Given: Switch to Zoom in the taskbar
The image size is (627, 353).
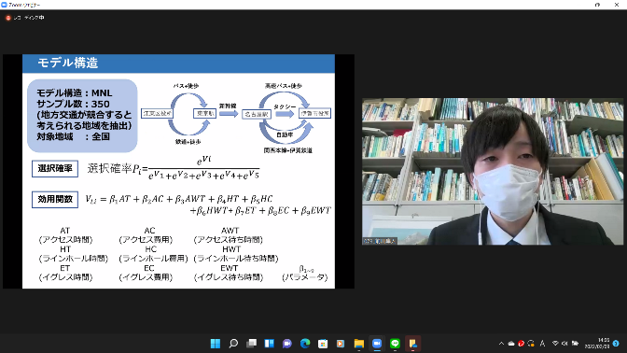Looking at the screenshot, I should tap(377, 344).
